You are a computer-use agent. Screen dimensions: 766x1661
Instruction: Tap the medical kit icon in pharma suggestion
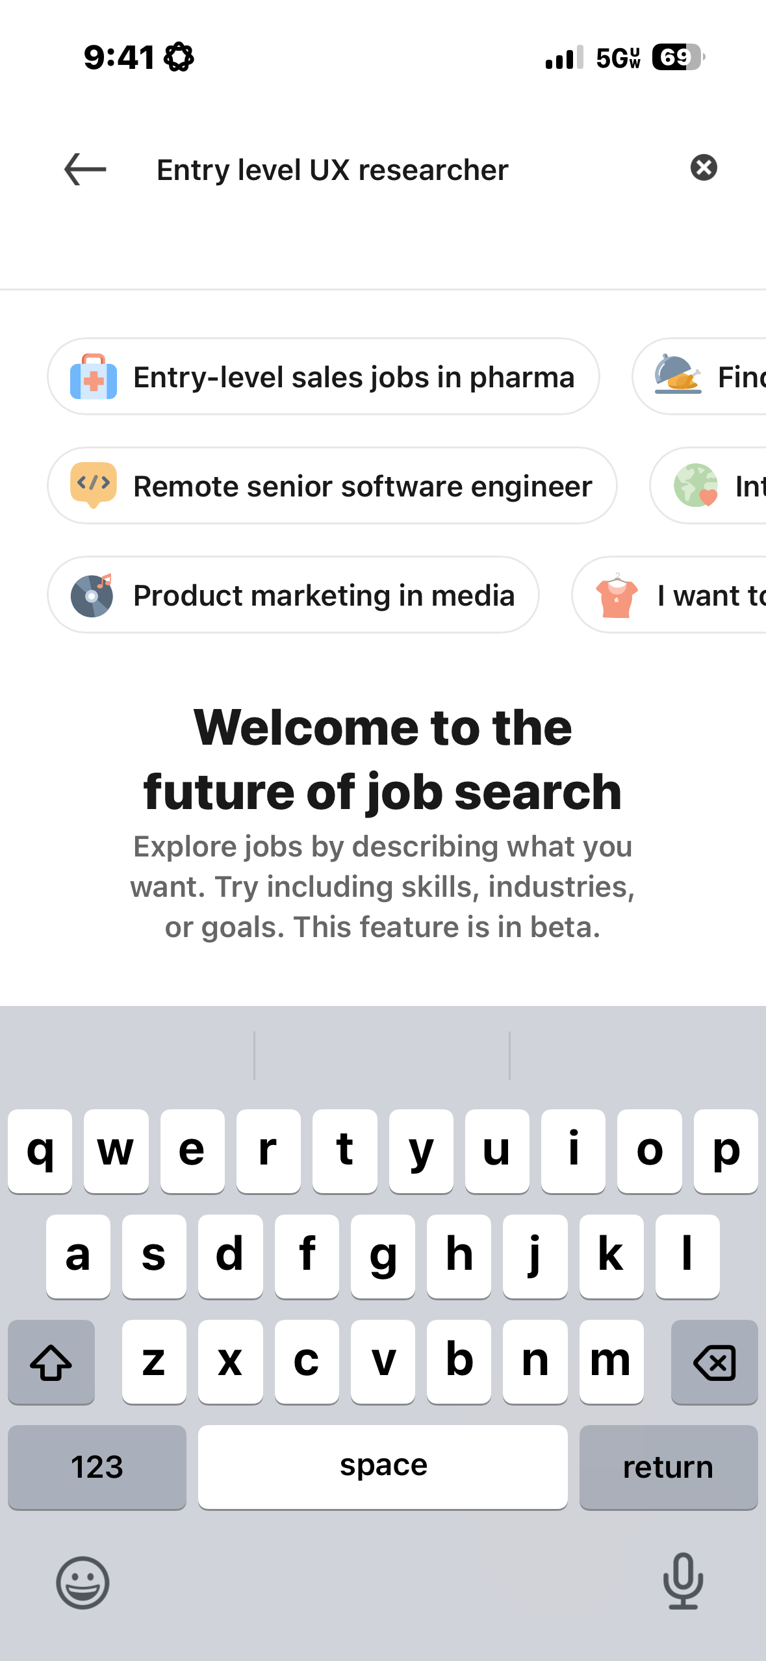tap(94, 377)
